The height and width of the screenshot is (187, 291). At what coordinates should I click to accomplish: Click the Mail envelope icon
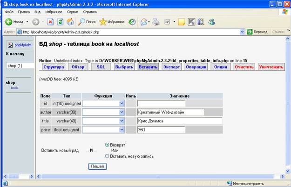pos(144,22)
